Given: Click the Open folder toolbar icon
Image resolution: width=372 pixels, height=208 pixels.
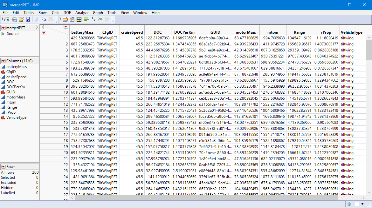Looking at the screenshot, I should [x=21, y=19].
